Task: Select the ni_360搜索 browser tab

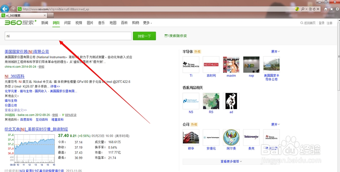Action: coord(23,15)
